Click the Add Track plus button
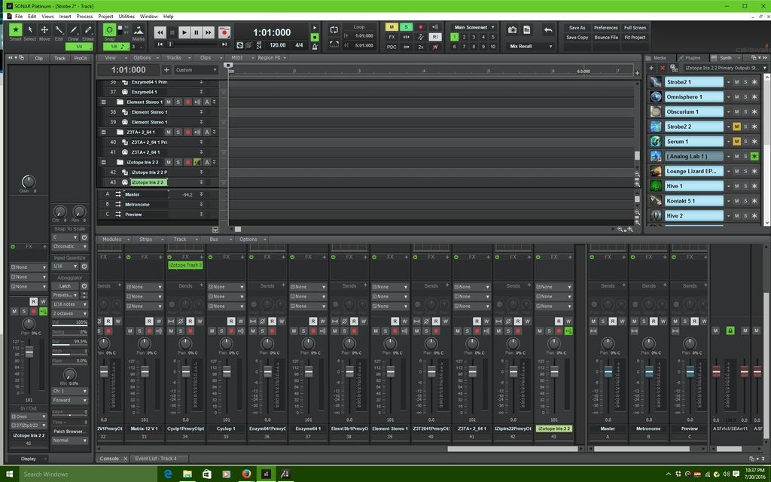Image resolution: width=771 pixels, height=482 pixels. [166, 70]
